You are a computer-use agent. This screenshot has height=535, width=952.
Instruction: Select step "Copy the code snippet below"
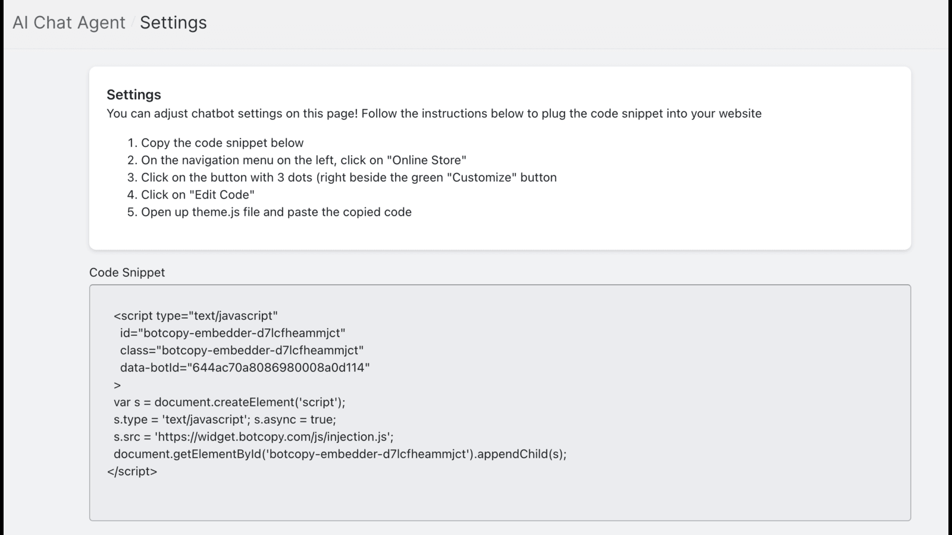point(222,143)
